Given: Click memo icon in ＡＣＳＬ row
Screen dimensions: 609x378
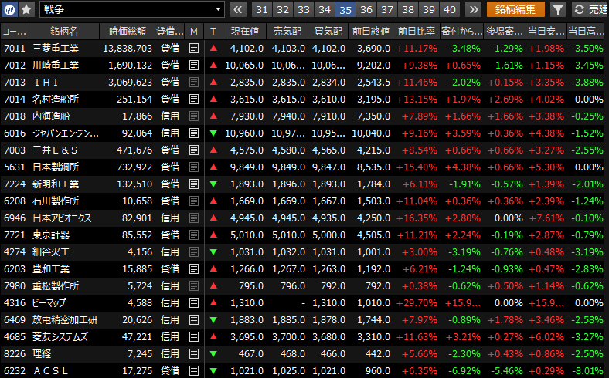Looking at the screenshot, I should pyautogui.click(x=194, y=370).
